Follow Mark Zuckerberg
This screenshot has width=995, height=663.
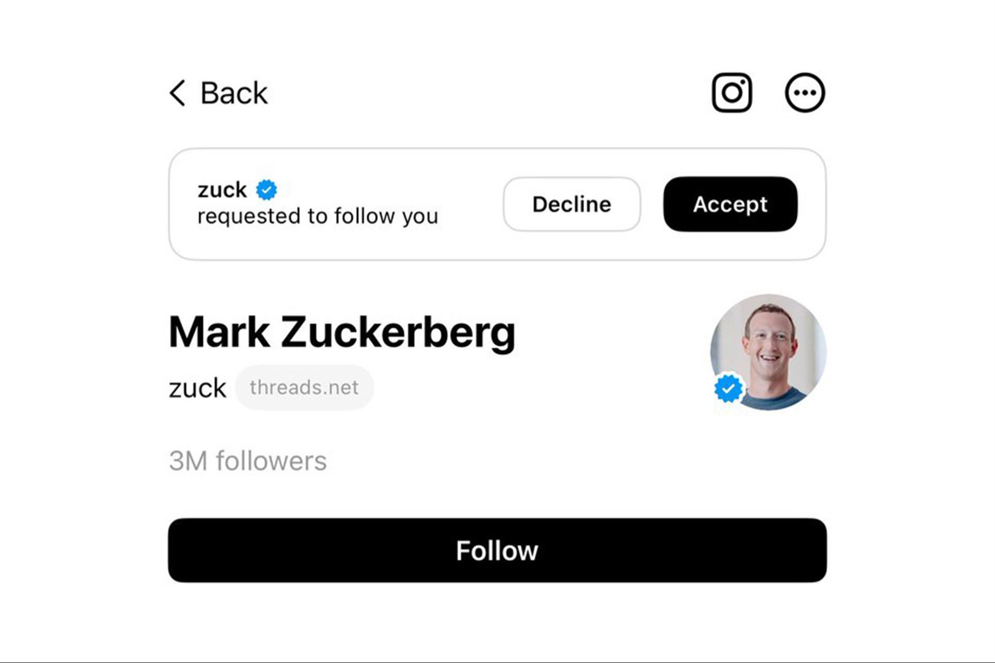(x=497, y=550)
